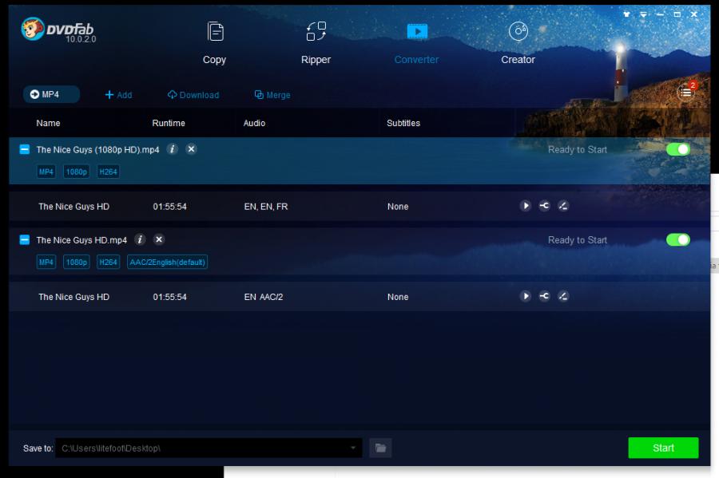Screen dimensions: 719x478
Task: Click the AAC/2English(default) audio tag
Action: coord(168,262)
